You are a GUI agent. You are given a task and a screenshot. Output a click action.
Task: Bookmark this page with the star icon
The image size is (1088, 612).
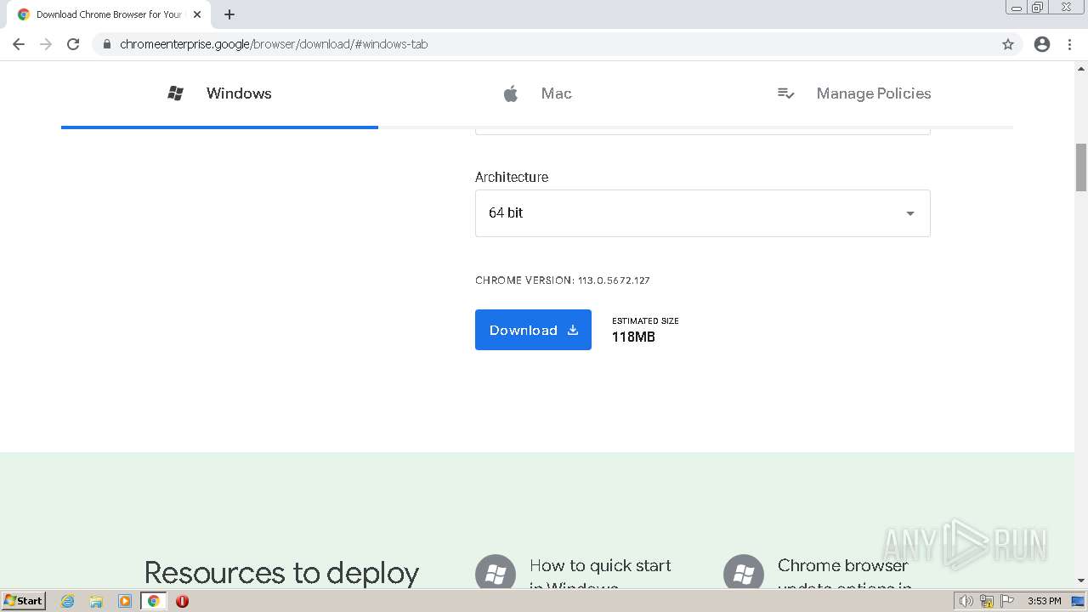(1008, 44)
